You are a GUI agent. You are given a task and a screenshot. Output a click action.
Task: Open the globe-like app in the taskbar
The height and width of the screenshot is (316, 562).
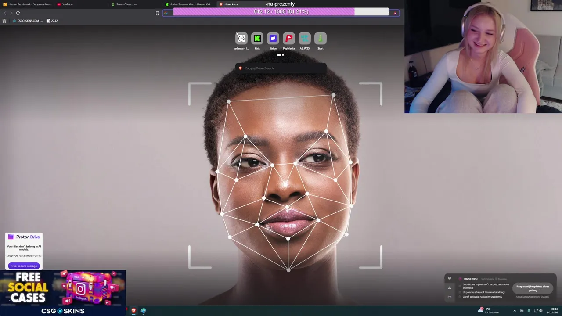pyautogui.click(x=143, y=311)
